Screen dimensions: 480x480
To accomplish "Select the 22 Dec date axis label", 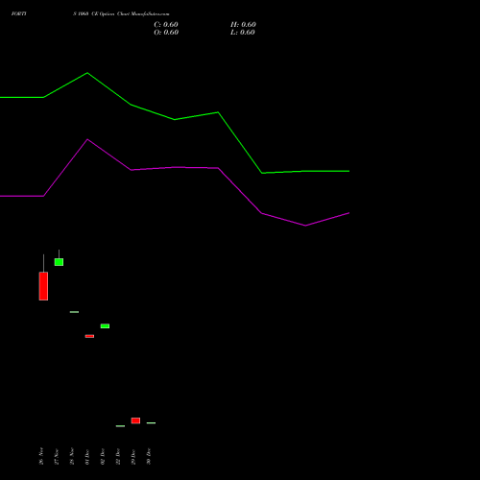I will tap(118, 456).
